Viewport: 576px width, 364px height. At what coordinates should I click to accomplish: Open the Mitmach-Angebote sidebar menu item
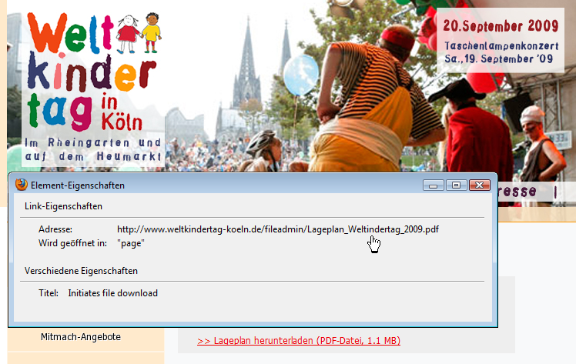click(81, 337)
